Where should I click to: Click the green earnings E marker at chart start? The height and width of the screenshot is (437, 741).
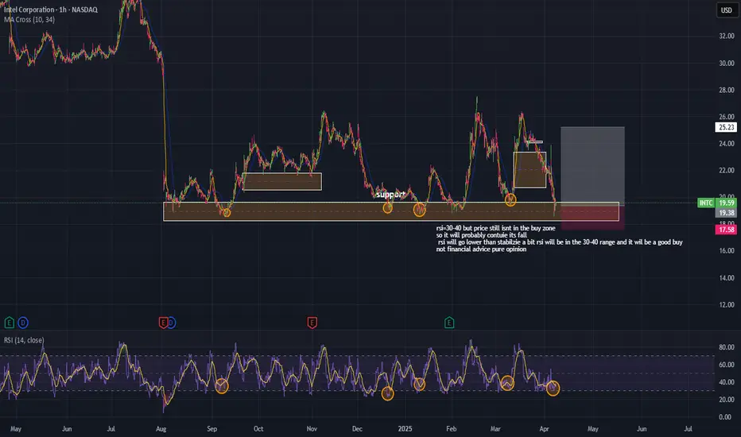click(9, 323)
